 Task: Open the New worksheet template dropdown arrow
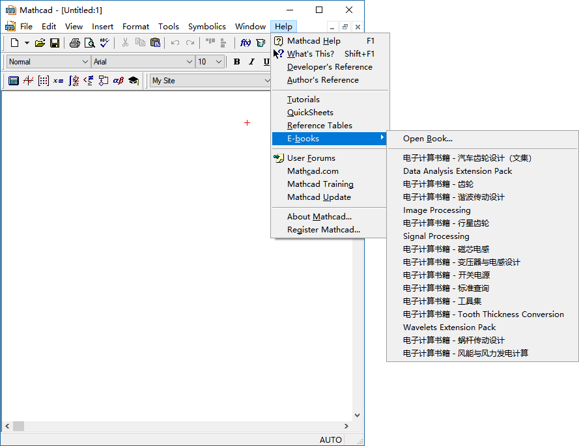point(27,43)
